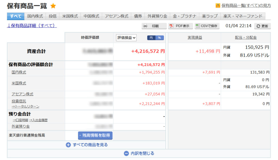Switch to the 国内株式 tab

coord(35,16)
